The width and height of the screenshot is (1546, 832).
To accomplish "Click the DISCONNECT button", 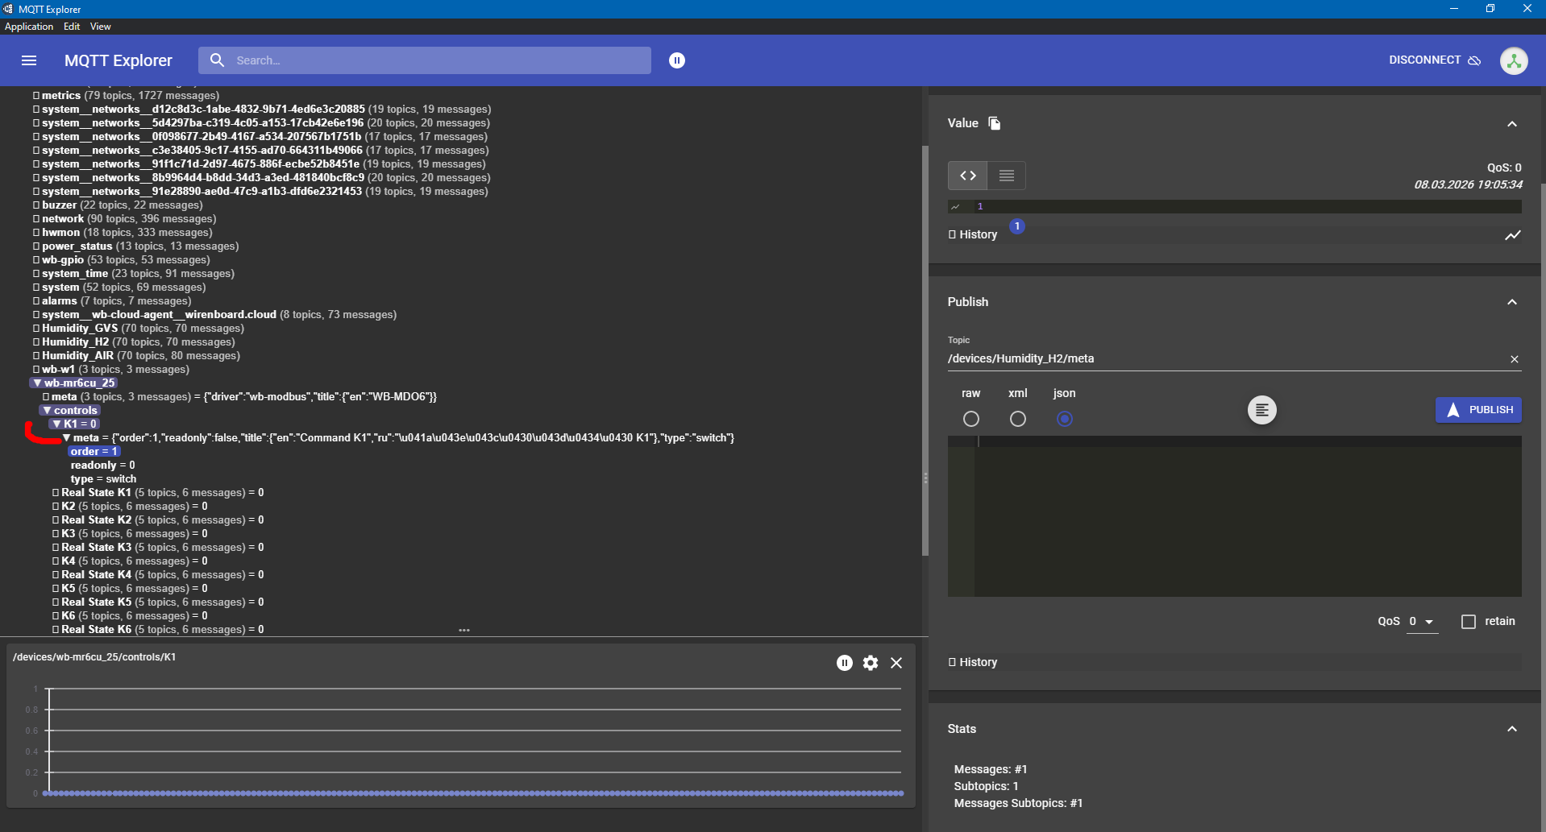I will [1434, 60].
